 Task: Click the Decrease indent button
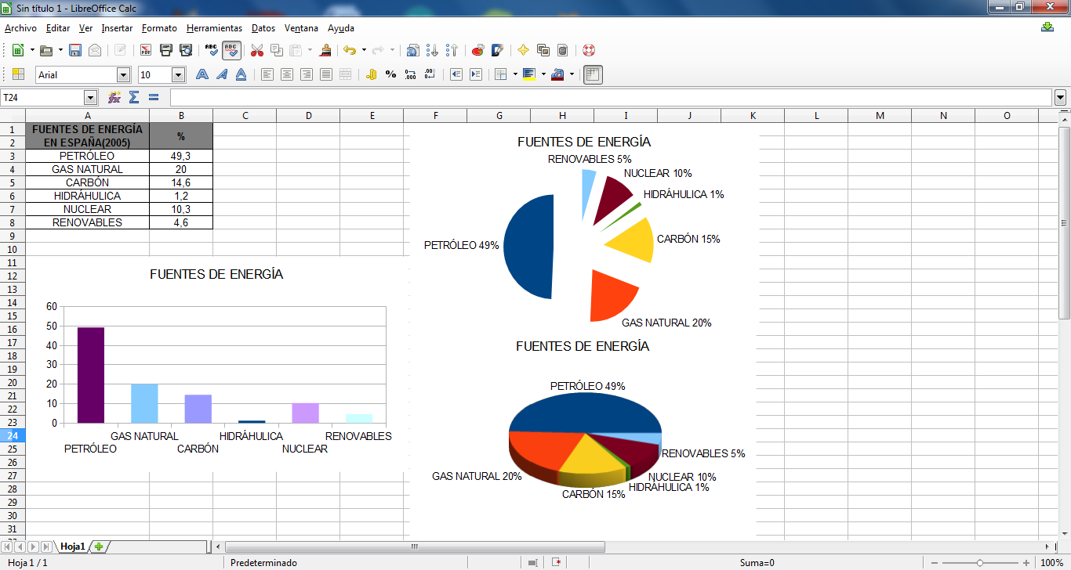tap(456, 74)
